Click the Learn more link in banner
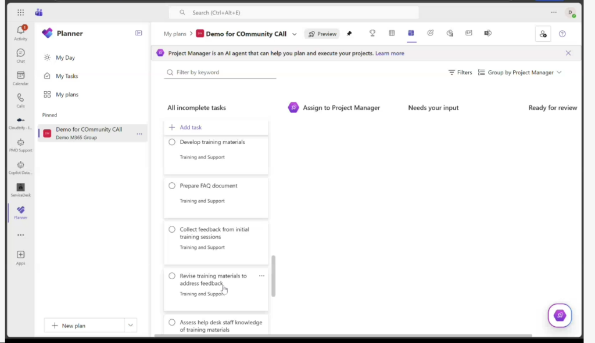 tap(389, 53)
